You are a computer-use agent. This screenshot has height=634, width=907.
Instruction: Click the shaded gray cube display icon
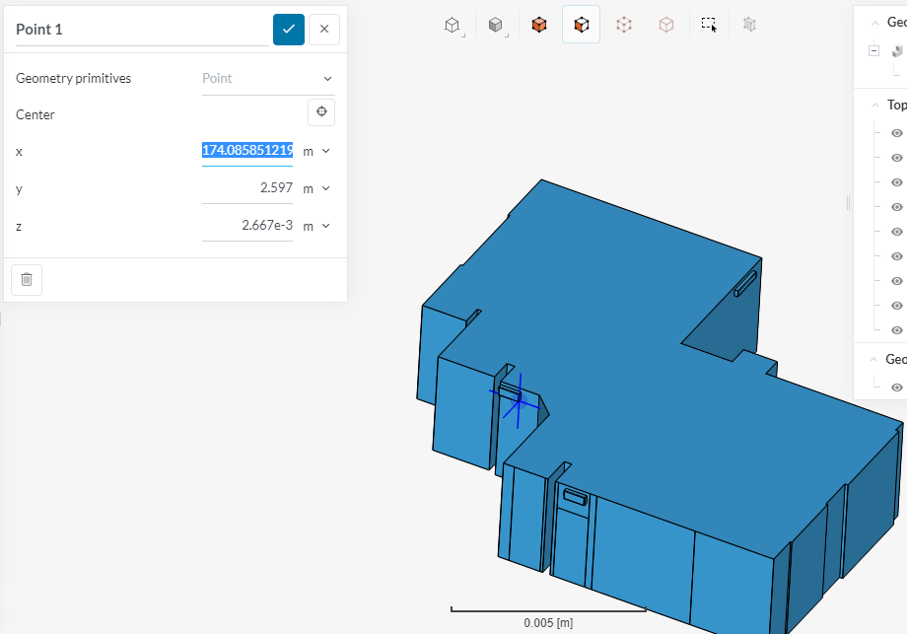[x=495, y=24]
